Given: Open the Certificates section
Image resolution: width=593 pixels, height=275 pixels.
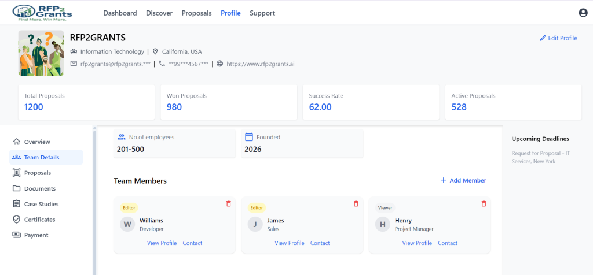Looking at the screenshot, I should click(x=39, y=220).
